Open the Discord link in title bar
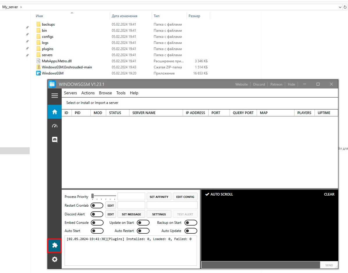 259,84
